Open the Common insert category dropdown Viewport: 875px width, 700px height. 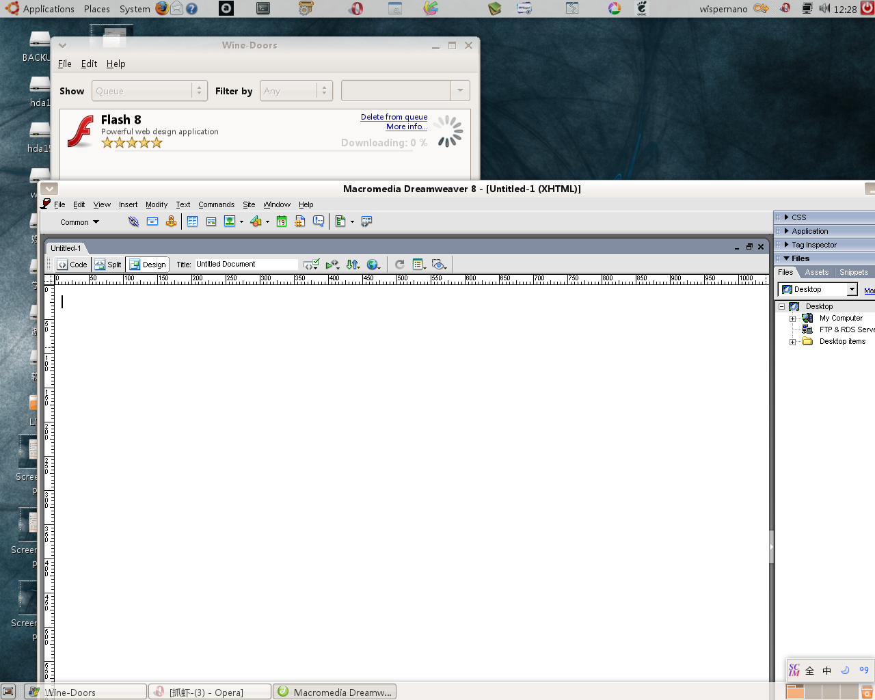point(79,222)
